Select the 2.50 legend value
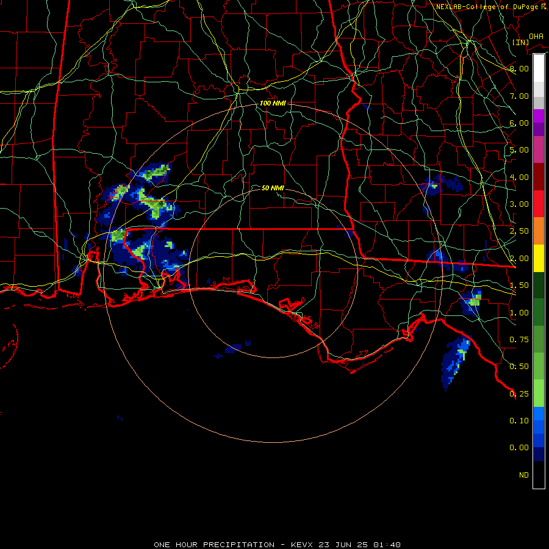Screen dimensions: 549x549 519,231
